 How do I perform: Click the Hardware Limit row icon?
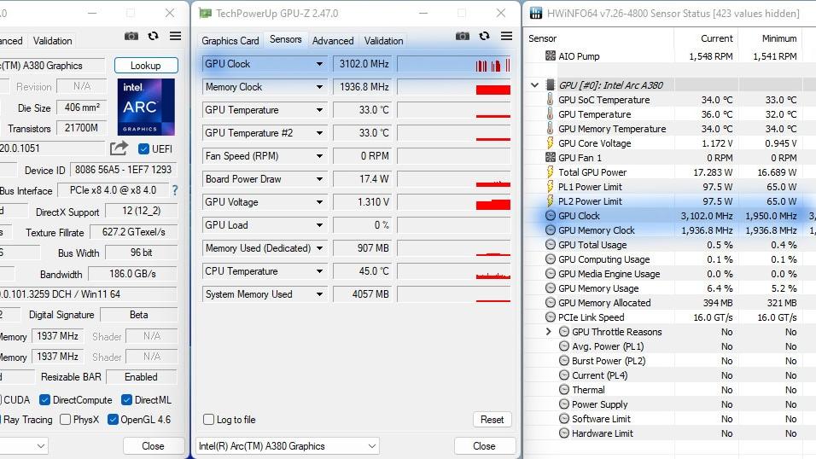point(564,433)
